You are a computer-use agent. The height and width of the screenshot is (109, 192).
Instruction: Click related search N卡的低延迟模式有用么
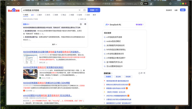click(116, 50)
